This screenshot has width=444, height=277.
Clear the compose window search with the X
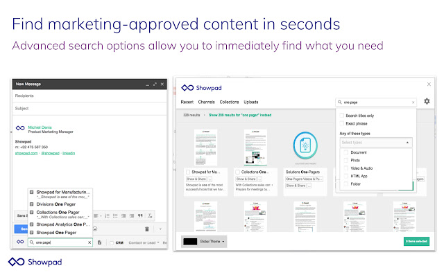click(89, 242)
